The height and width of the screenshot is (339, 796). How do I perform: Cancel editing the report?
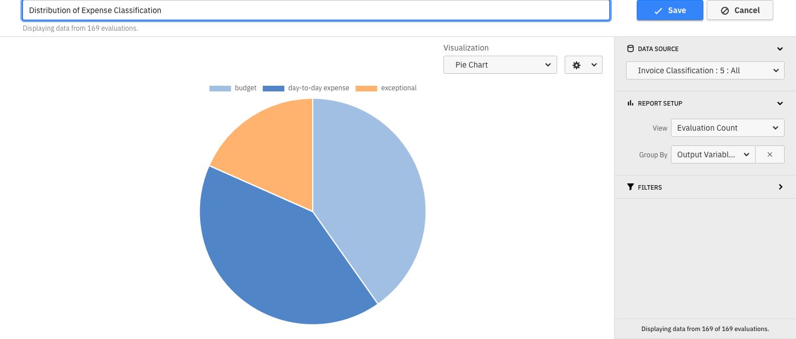click(x=740, y=10)
